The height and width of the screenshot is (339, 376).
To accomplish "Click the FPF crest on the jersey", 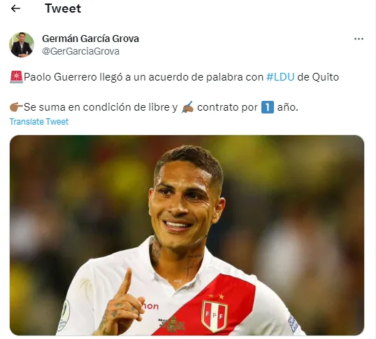I will coord(215,316).
